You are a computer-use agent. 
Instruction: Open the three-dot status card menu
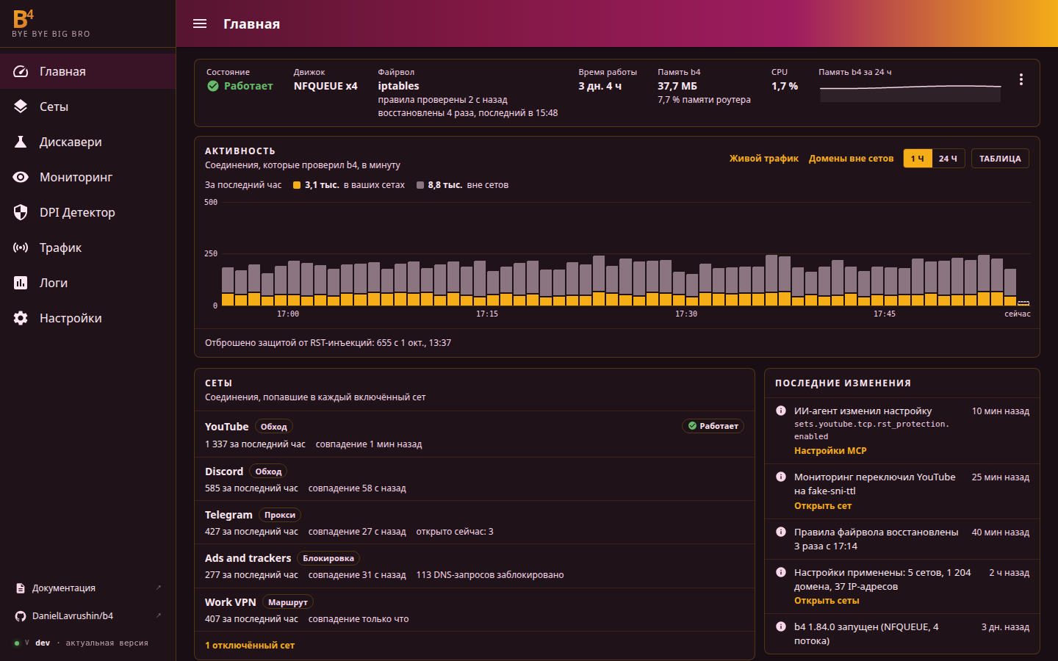[x=1021, y=79]
